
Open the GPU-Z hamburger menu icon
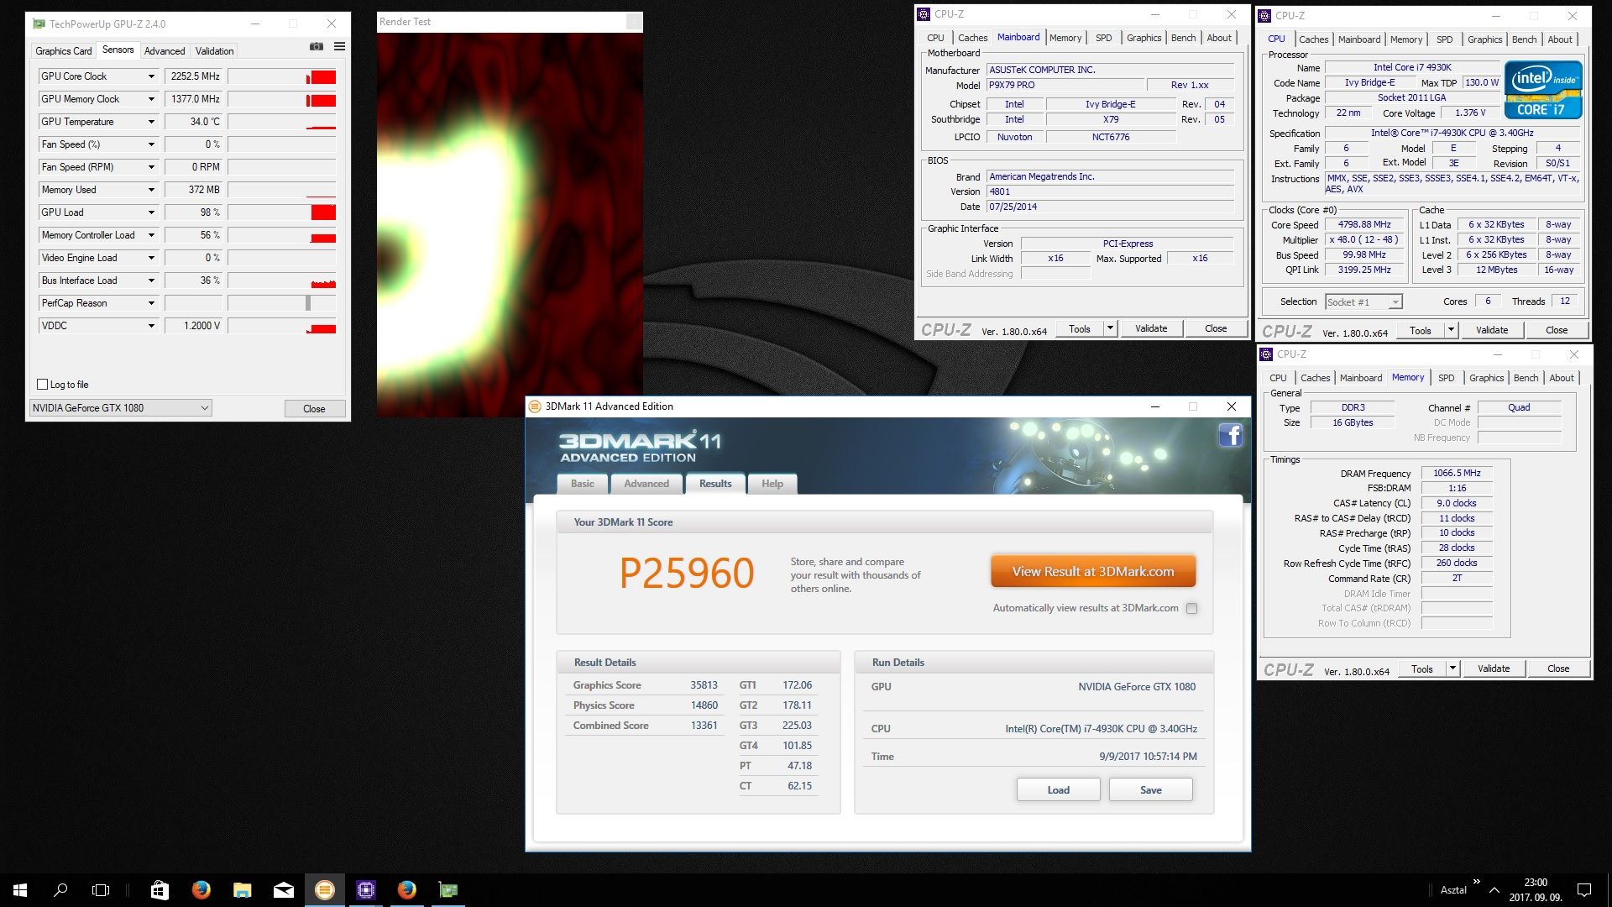coord(339,47)
